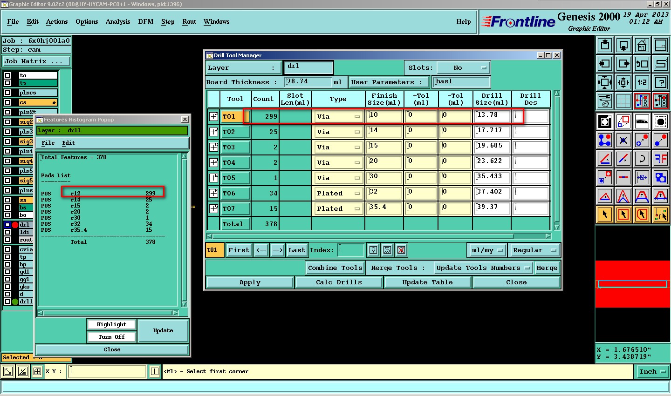
Task: Toggle the checkbox for layer 'plncs'
Action: click(7, 93)
